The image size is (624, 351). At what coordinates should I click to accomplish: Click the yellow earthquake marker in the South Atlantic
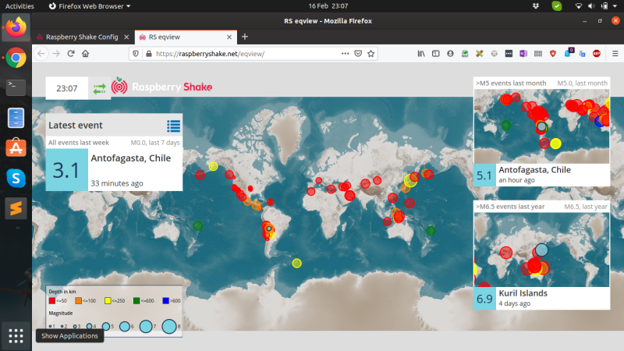[x=297, y=263]
